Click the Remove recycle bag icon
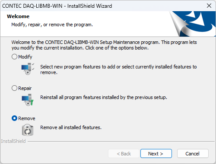 click(x=28, y=130)
